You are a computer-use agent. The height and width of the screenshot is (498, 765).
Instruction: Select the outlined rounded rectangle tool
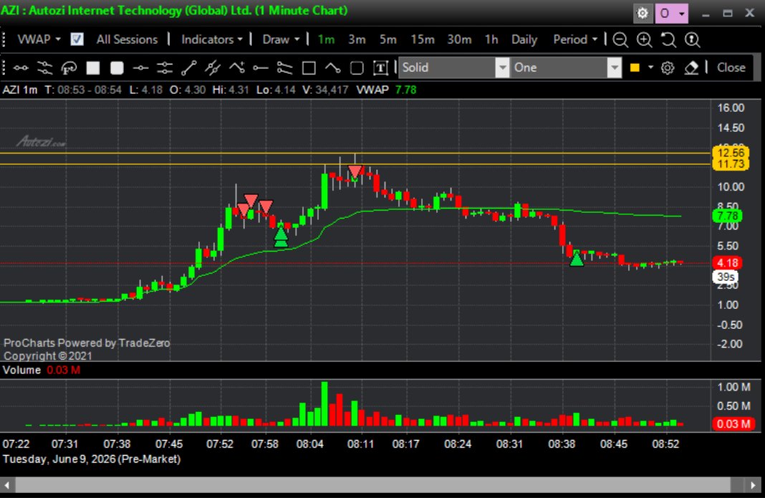coord(357,68)
